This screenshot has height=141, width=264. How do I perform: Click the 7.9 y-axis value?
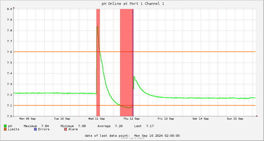(x=10, y=20)
